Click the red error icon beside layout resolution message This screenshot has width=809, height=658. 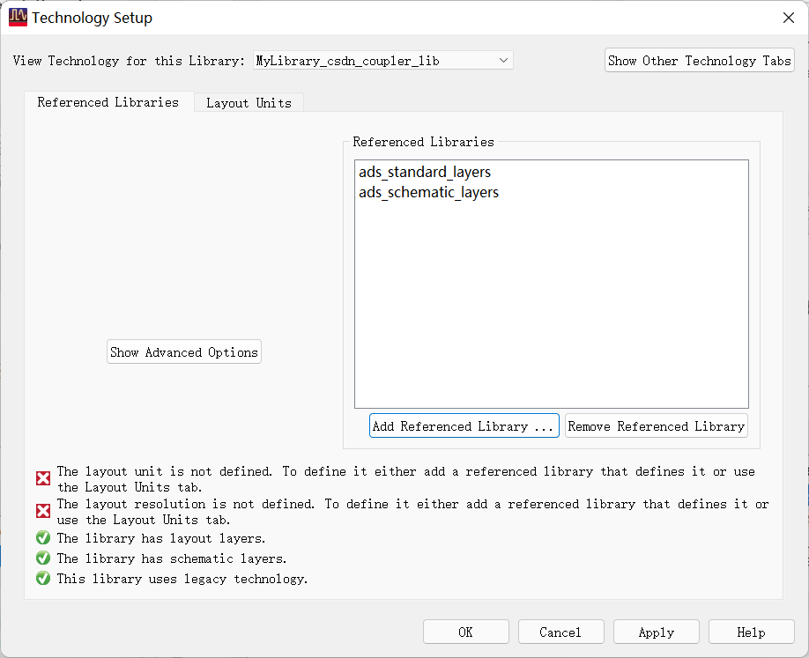coord(43,510)
